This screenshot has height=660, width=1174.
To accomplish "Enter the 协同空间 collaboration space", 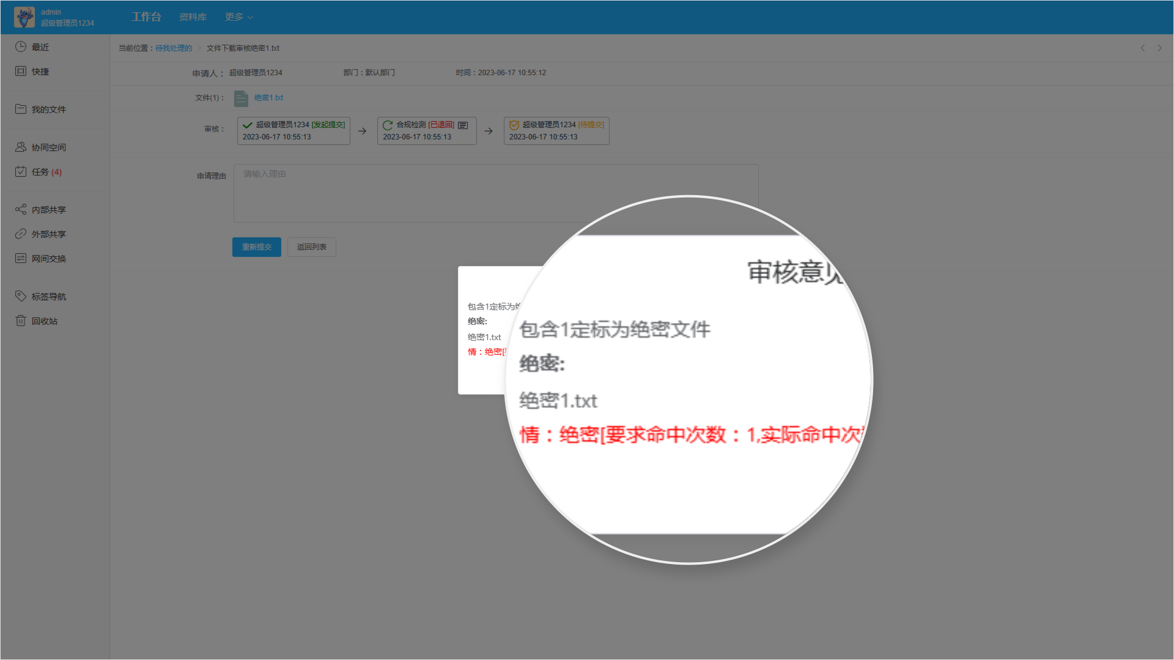I will click(x=49, y=147).
